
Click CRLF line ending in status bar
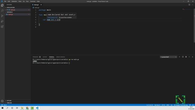pos(168,105)
